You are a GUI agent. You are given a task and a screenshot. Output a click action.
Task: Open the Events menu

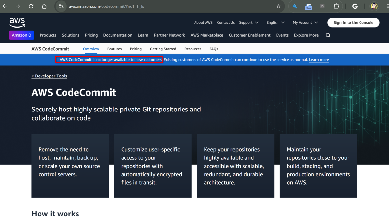click(x=282, y=35)
